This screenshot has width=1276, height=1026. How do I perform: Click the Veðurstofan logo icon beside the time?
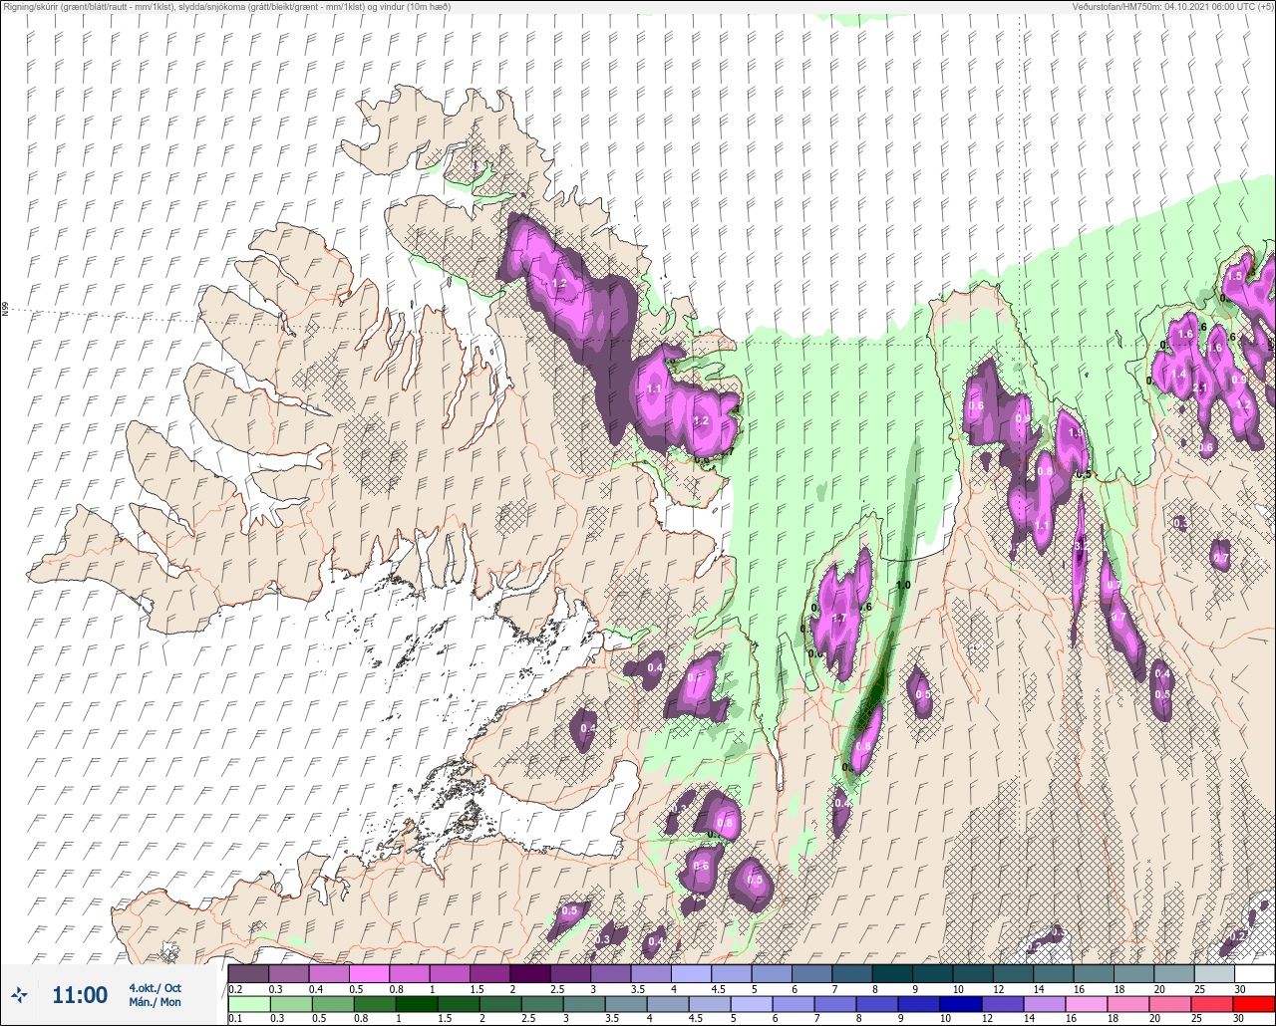tap(20, 994)
